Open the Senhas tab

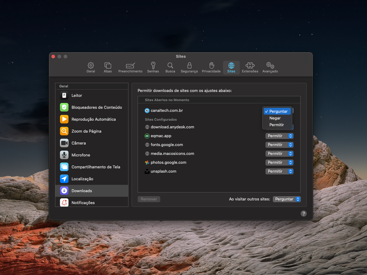(x=153, y=68)
